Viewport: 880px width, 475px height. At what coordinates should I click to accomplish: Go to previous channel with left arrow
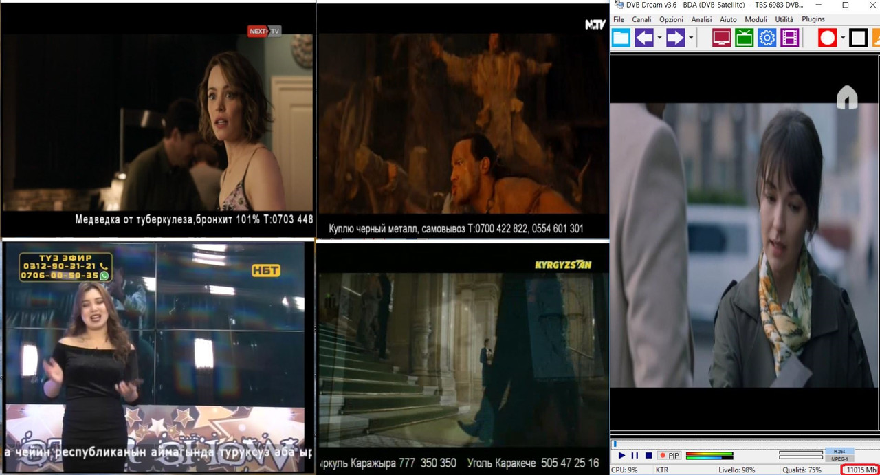[644, 38]
